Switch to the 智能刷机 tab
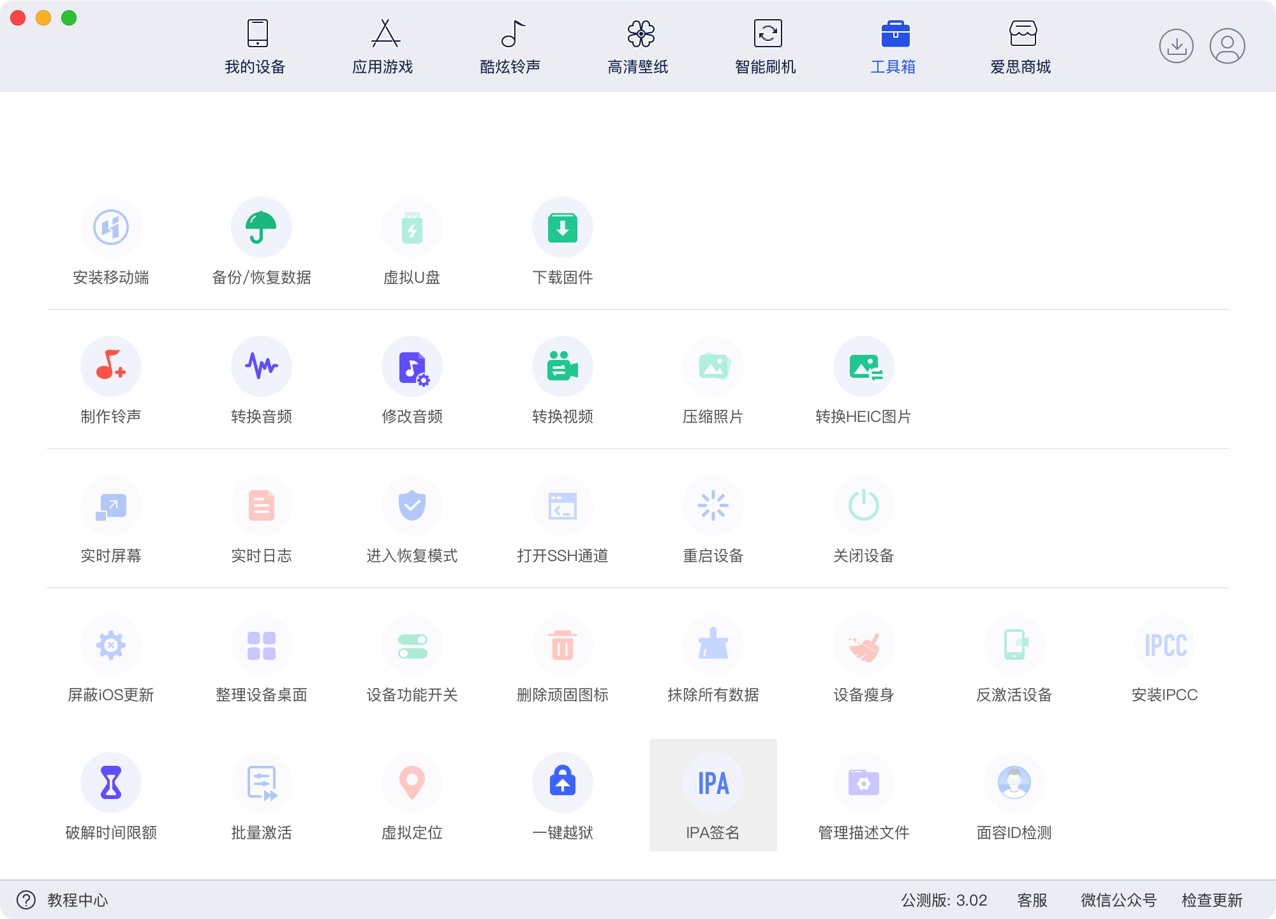This screenshot has height=919, width=1276. pos(766,47)
